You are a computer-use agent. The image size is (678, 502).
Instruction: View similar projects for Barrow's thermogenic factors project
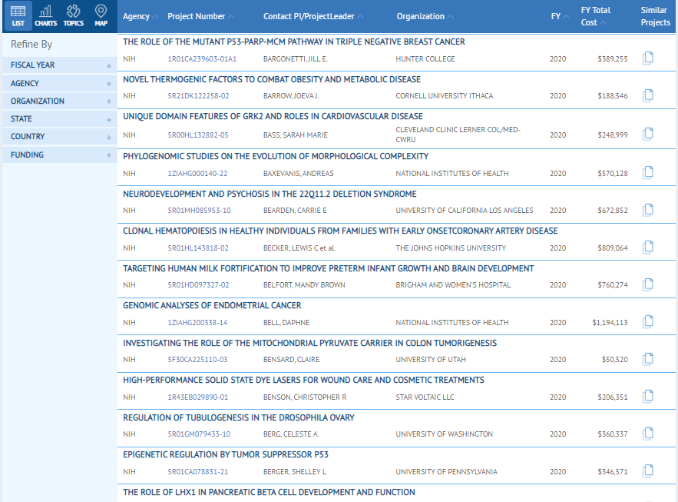pos(648,95)
